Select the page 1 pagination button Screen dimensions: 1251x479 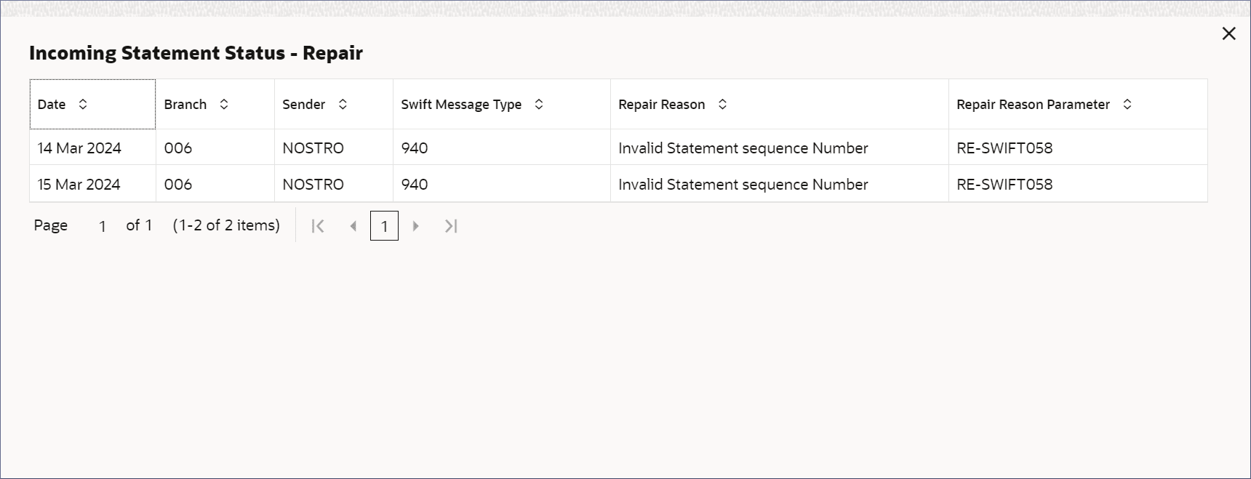(x=384, y=226)
